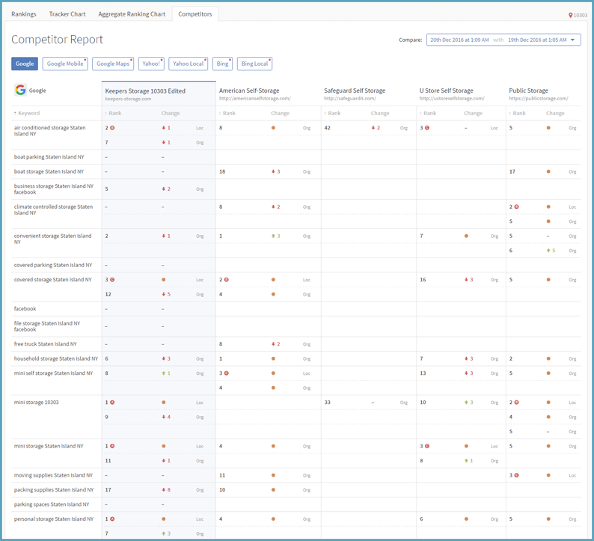Open the publicstorage.com URL
The image size is (594, 541).
pos(539,99)
